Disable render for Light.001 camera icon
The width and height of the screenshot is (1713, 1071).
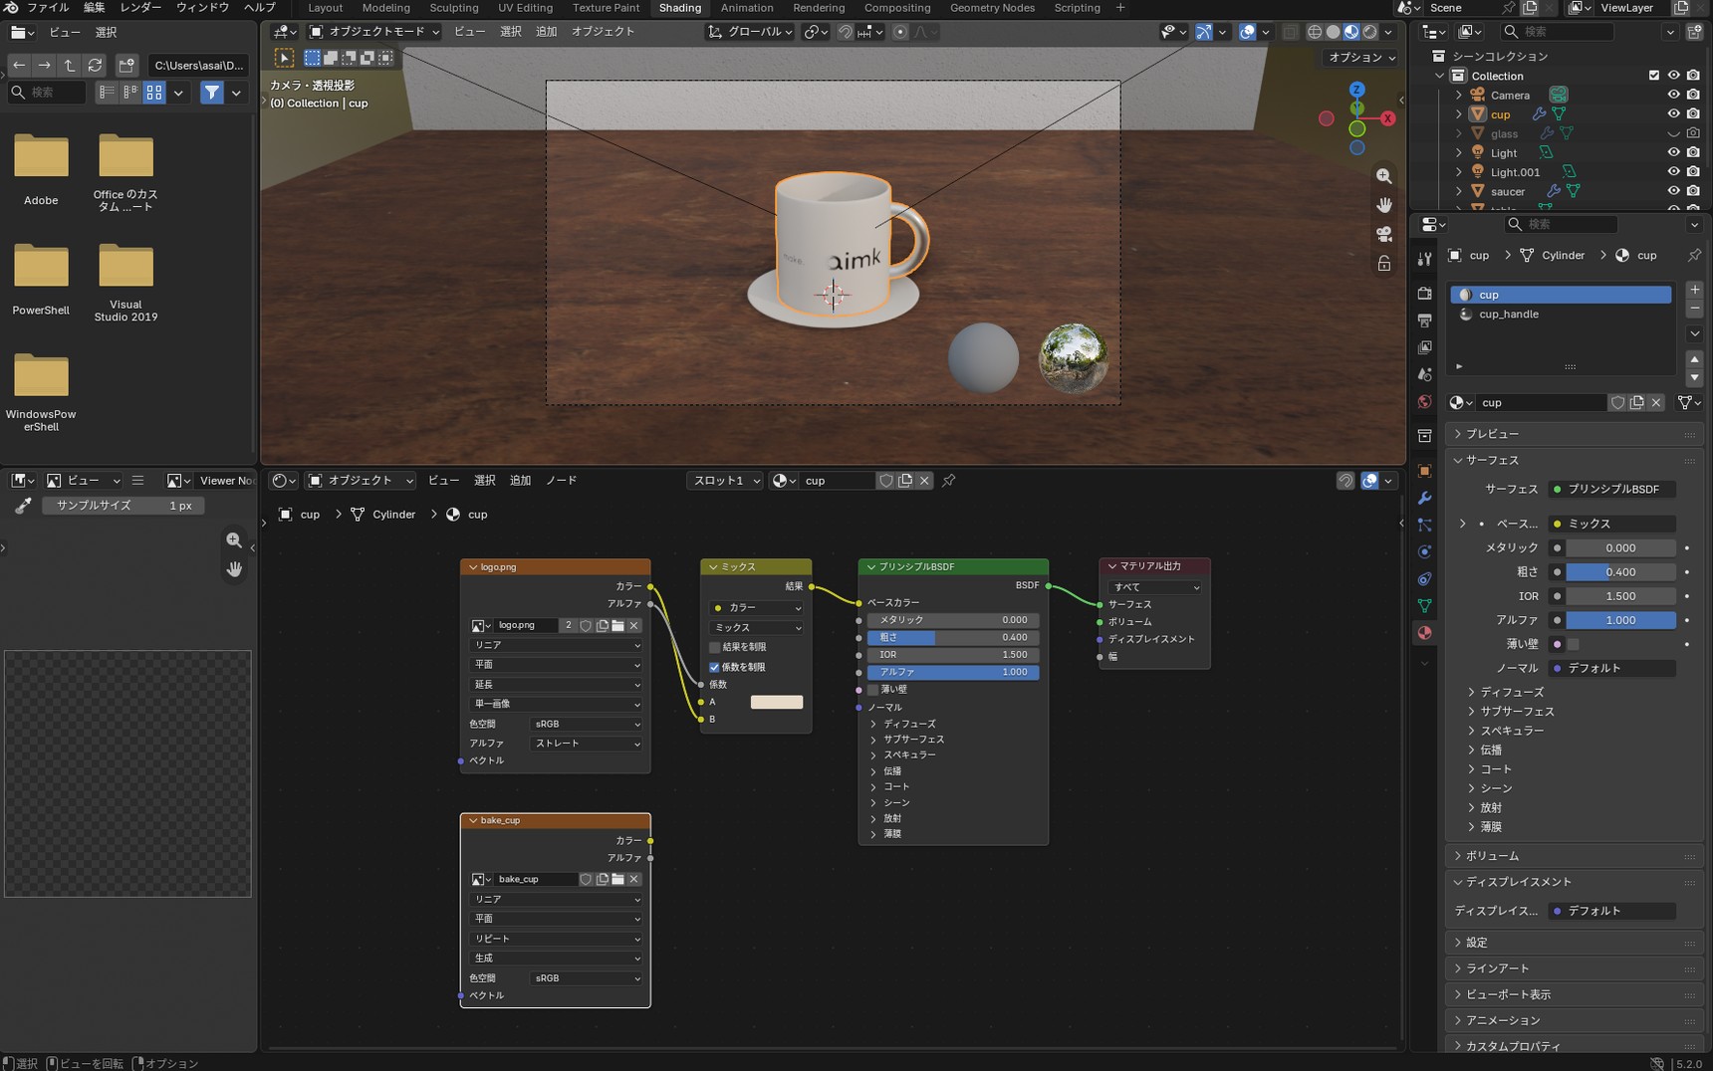click(x=1693, y=172)
